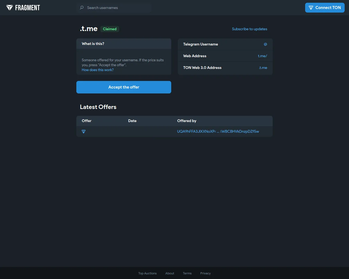Viewport: 349px width, 279px height.
Task: Click the Connect TON button
Action: point(325,8)
